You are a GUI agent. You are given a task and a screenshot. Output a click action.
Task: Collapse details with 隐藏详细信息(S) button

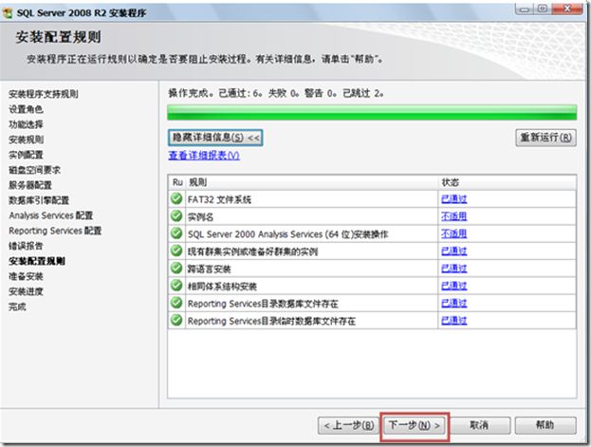pos(215,138)
